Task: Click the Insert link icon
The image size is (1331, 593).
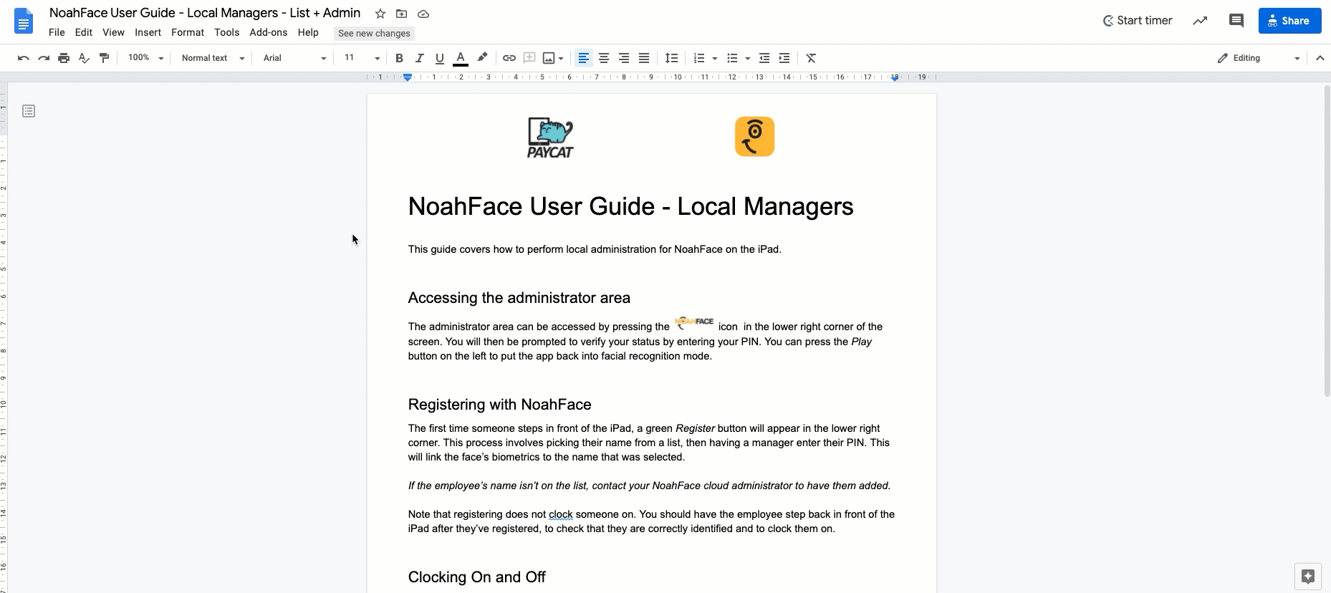Action: click(x=509, y=58)
